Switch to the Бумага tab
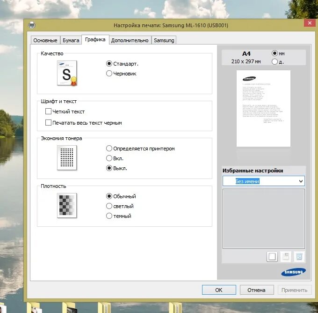The image size is (318, 313). (71, 40)
